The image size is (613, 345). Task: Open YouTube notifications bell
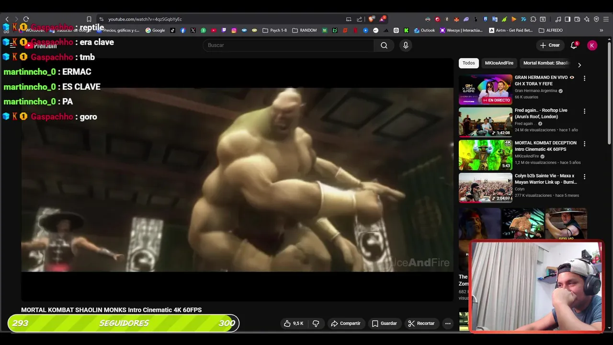[x=574, y=45]
